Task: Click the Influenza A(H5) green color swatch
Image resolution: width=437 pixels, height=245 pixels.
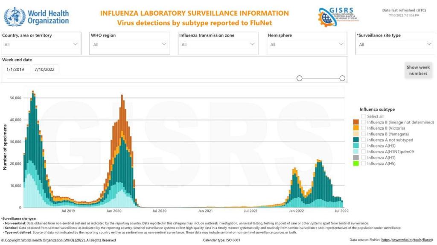Action: click(355, 163)
